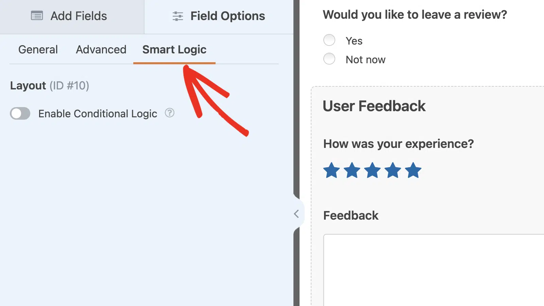Switch to the General sub-tab
544x306 pixels.
pyautogui.click(x=38, y=50)
